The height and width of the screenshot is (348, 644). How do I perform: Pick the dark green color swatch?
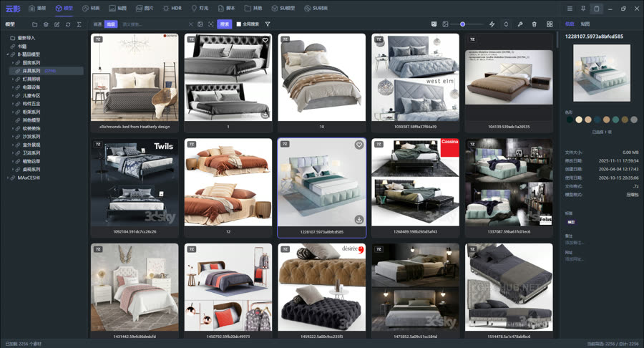coord(570,120)
